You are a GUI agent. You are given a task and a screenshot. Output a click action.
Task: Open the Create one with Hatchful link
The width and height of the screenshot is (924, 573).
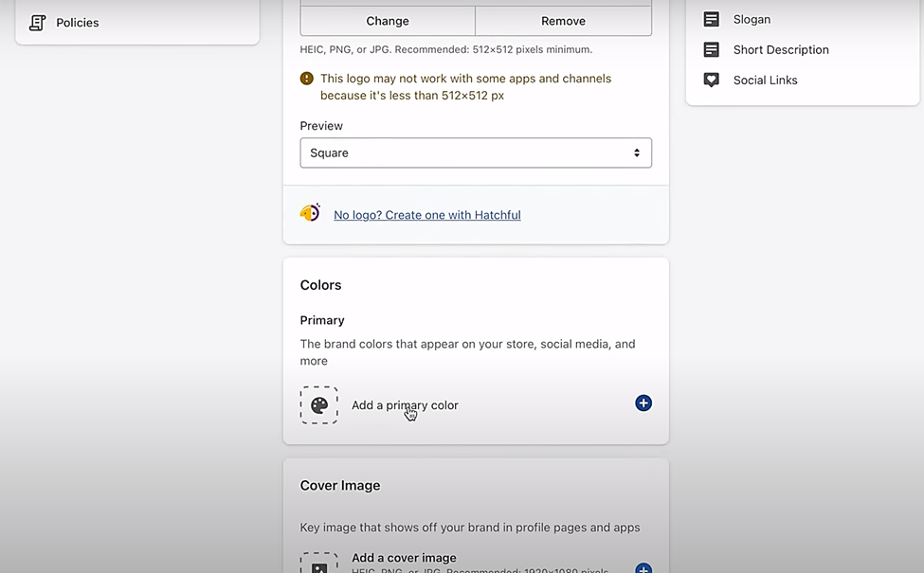pyautogui.click(x=427, y=215)
